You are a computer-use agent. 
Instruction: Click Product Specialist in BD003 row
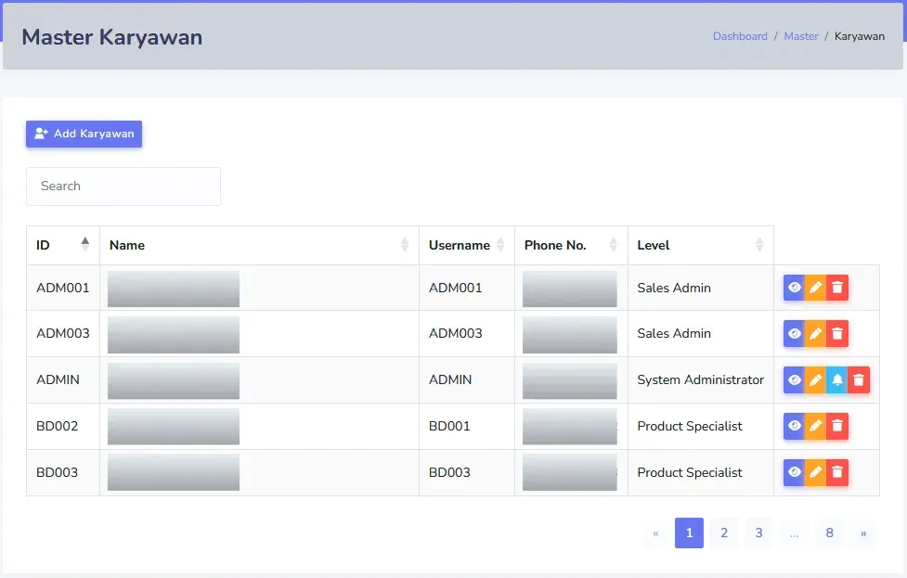coord(690,473)
